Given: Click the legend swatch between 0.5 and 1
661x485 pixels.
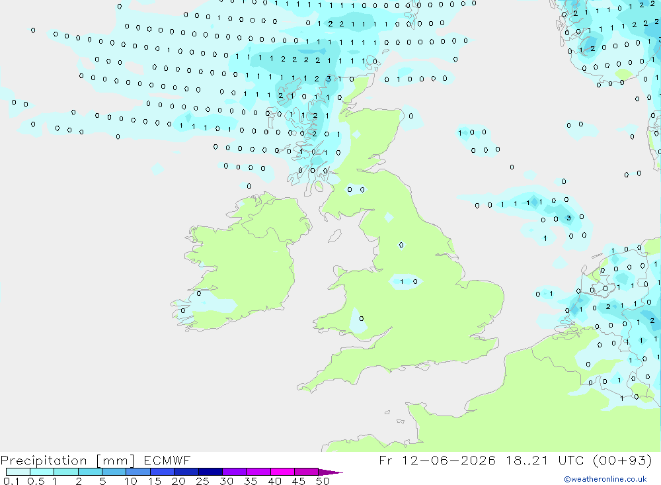Looking at the screenshot, I should tap(42, 472).
